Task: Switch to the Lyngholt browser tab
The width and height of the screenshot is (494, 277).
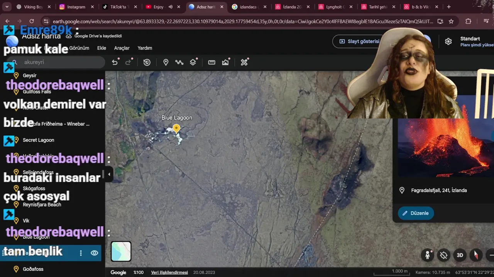Action: (x=335, y=7)
